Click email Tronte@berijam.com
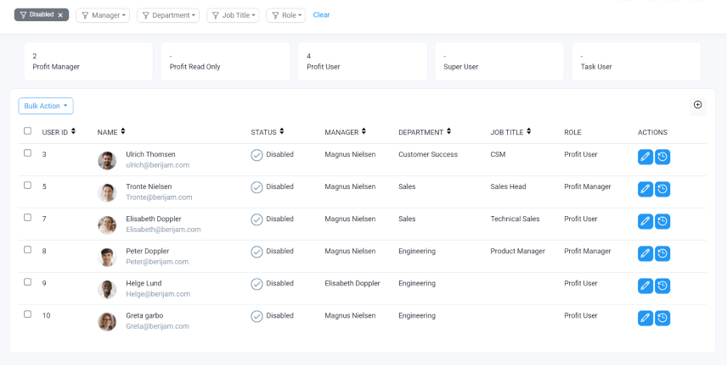Image resolution: width=727 pixels, height=366 pixels. [x=159, y=197]
